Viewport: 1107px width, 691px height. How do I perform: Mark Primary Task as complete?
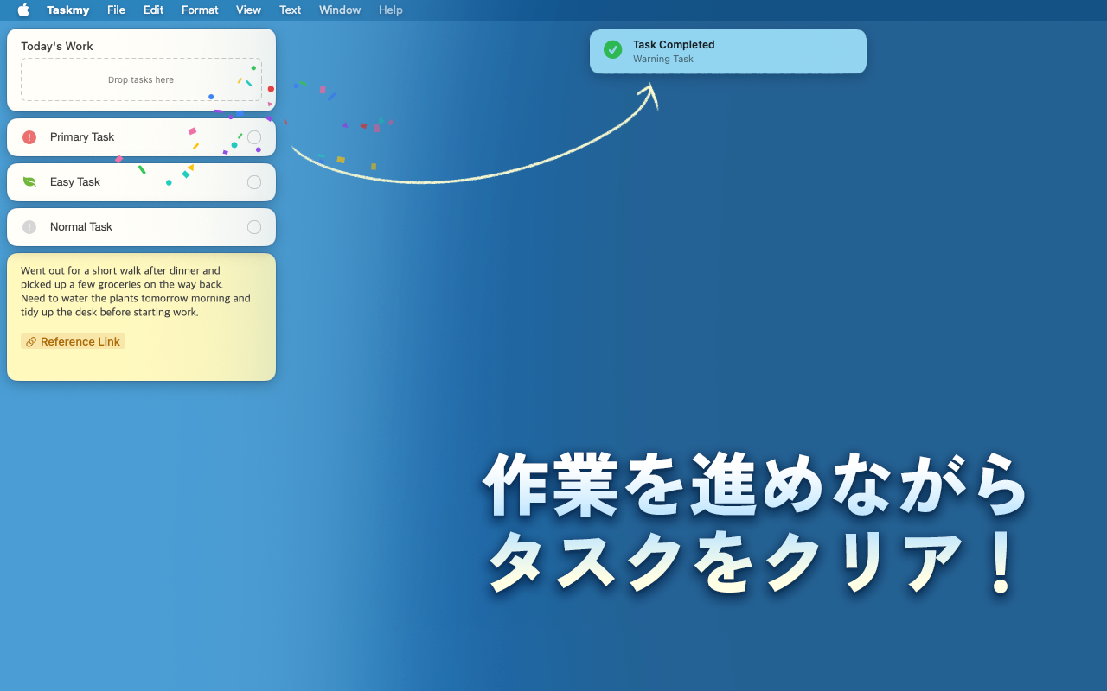[254, 137]
